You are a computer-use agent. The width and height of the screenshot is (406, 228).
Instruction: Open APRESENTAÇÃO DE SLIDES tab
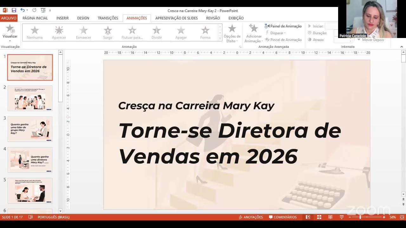coord(176,18)
